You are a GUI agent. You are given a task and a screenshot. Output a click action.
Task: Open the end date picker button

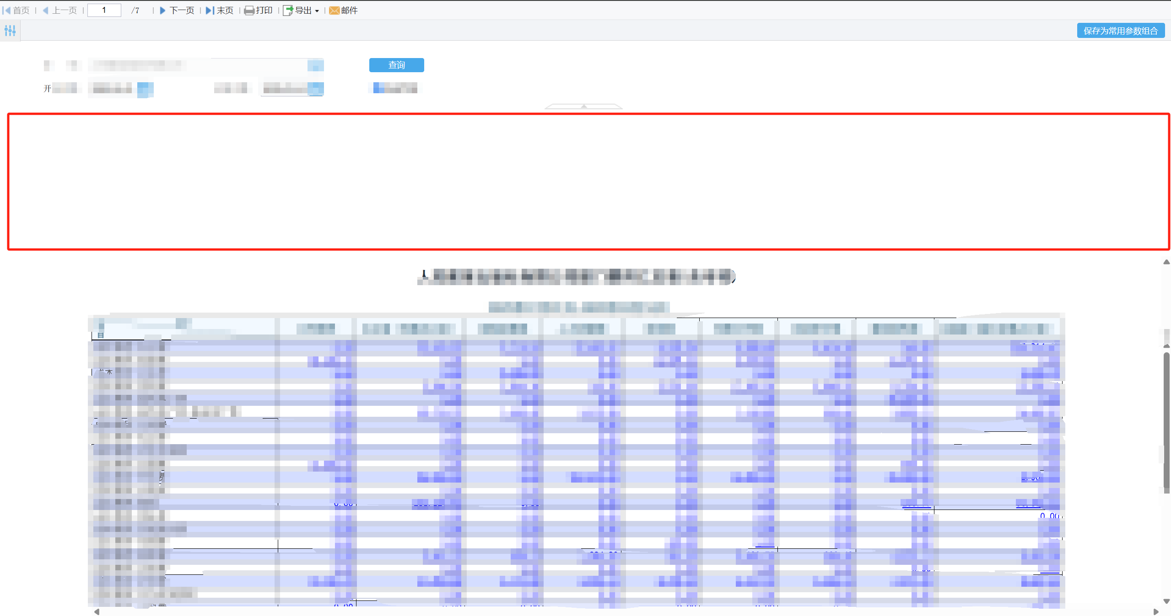(x=316, y=89)
